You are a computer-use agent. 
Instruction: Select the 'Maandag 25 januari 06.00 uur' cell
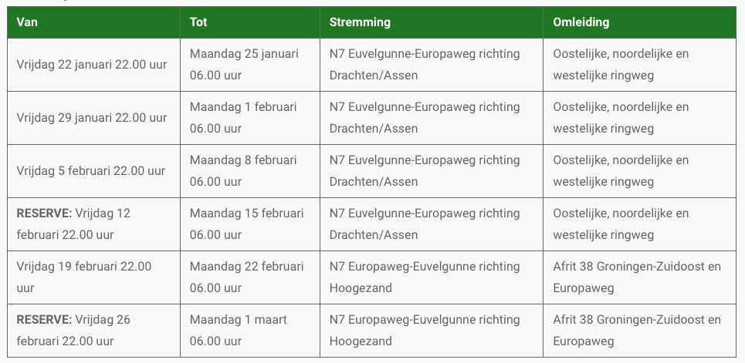point(244,65)
